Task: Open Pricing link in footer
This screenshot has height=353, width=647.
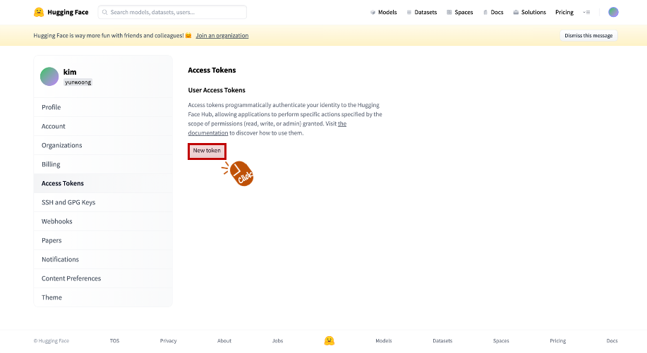Action: point(558,340)
